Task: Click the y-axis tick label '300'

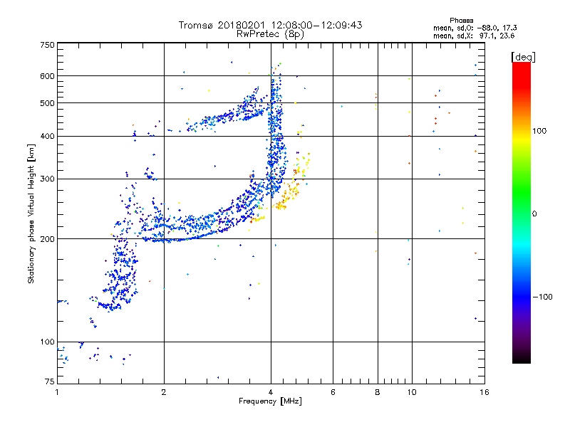Action: [47, 179]
